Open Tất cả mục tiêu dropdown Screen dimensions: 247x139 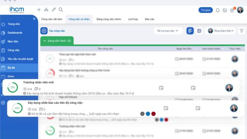click(x=168, y=31)
